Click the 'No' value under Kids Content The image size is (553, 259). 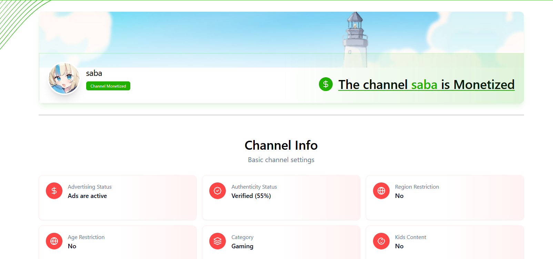pos(399,246)
